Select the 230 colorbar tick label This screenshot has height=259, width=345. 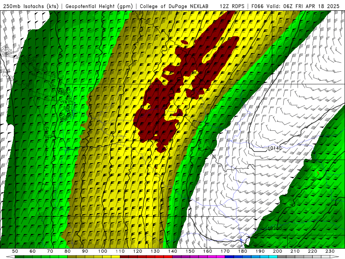click(x=330, y=251)
